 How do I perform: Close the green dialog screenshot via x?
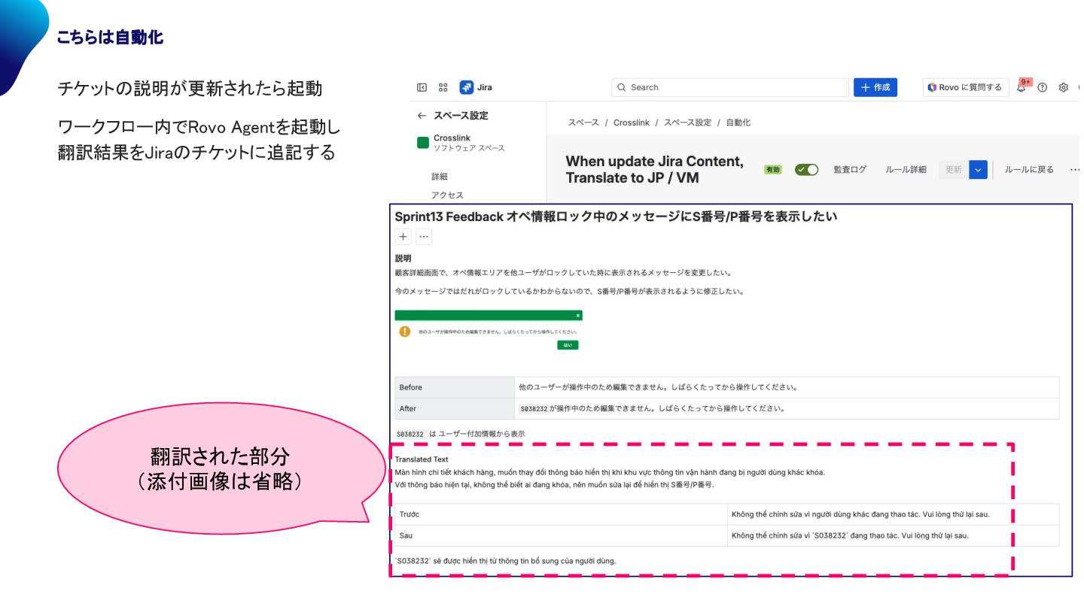click(577, 316)
